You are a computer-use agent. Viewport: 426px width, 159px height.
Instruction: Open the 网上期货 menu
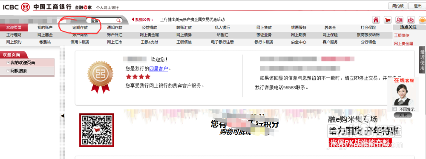(299, 35)
